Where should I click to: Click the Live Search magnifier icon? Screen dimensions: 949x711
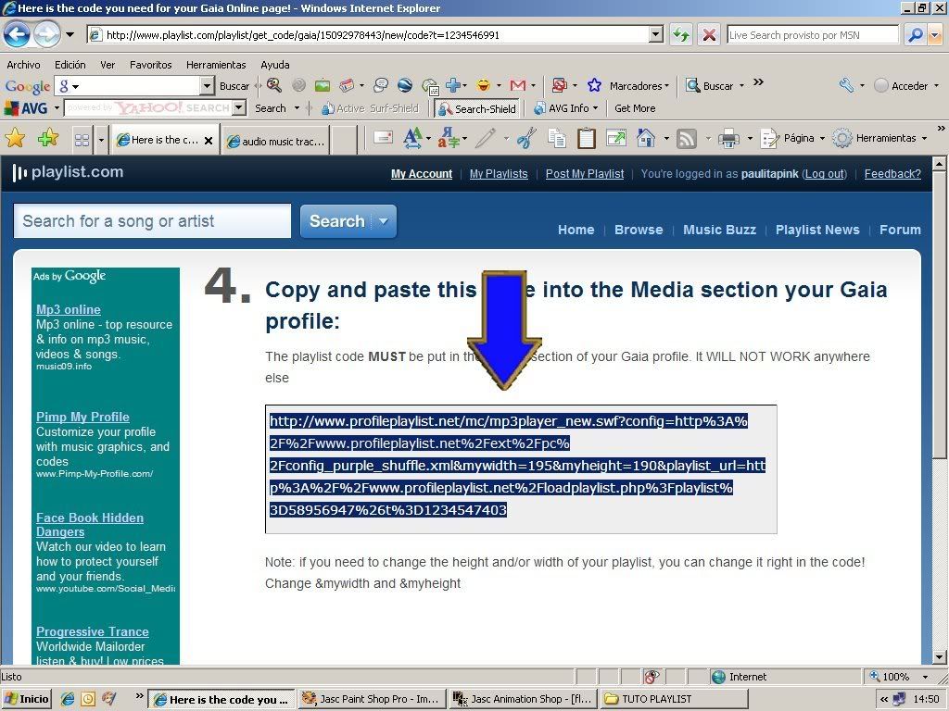coord(916,34)
